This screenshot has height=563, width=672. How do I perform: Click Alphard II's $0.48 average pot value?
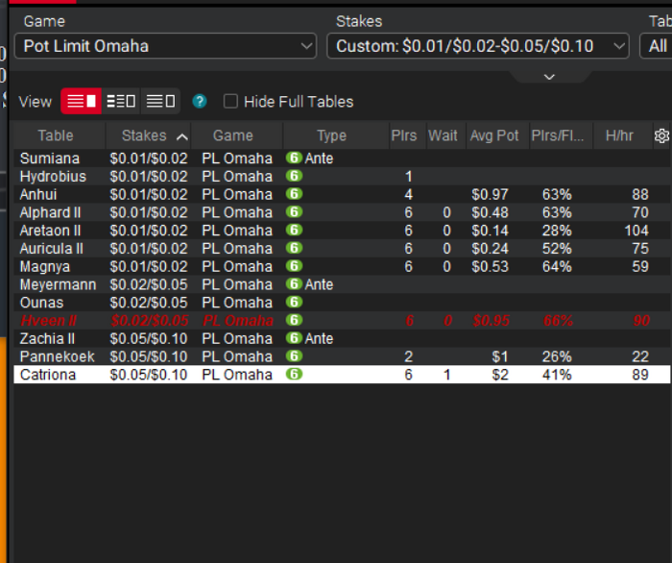(x=490, y=212)
